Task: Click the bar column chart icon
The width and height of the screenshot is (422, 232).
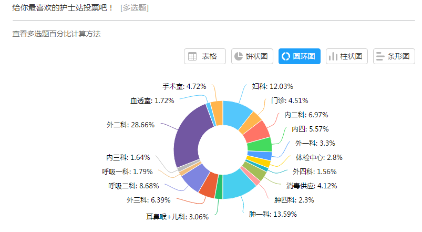Action: (x=333, y=56)
